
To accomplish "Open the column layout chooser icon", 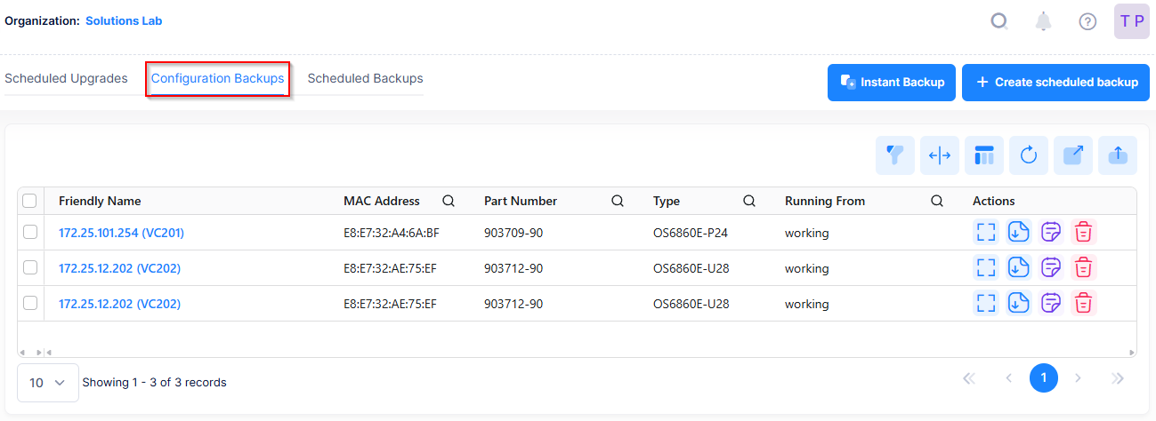I will tap(984, 155).
